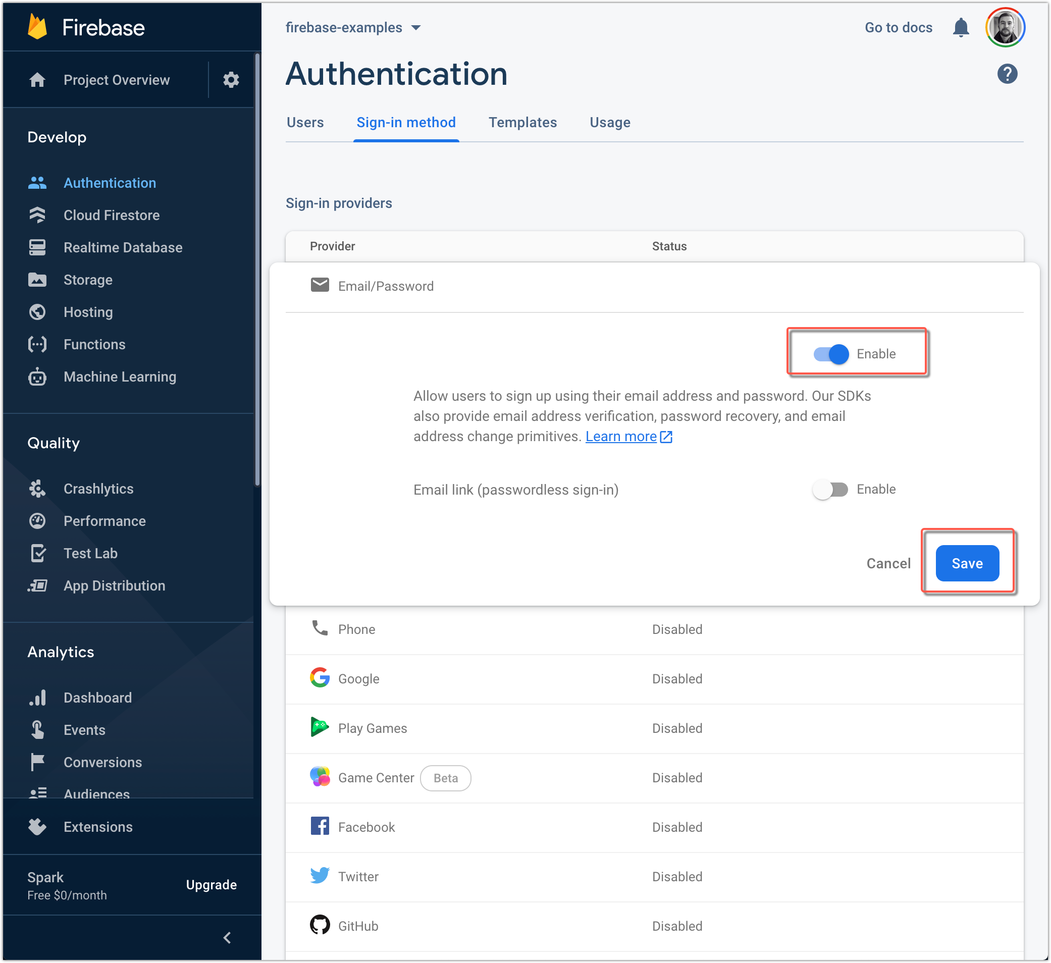Click the GitHub row Disabled status
1051x963 pixels.
click(x=677, y=926)
